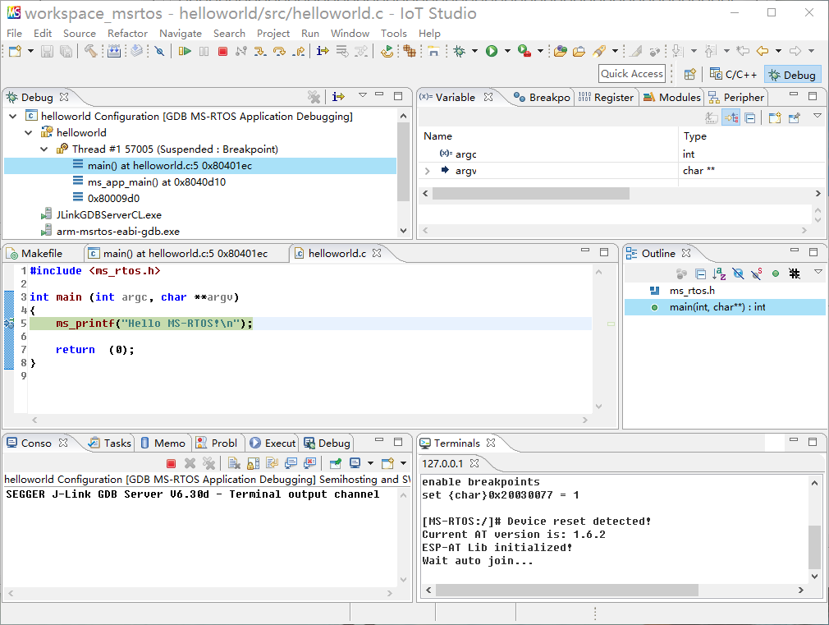Toggle Instruction Stepping Mode in main toolbar
Screen dimensions: 829x625
(x=322, y=52)
